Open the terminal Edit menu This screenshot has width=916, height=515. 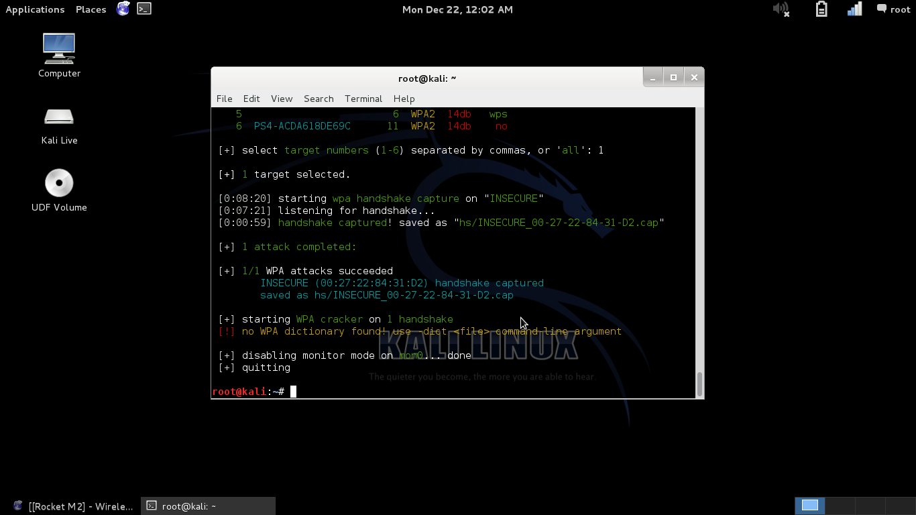click(251, 99)
